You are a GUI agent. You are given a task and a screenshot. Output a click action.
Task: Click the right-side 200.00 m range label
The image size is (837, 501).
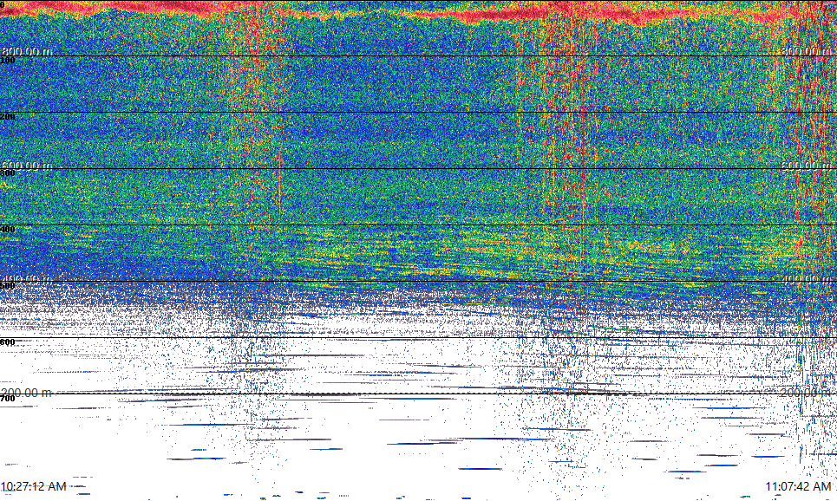(806, 393)
